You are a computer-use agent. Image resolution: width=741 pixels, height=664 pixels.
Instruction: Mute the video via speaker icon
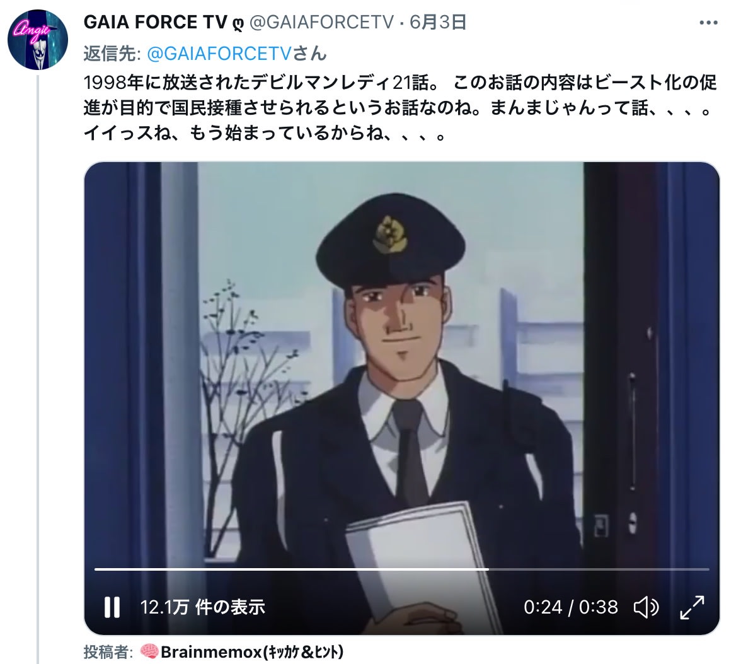pos(646,607)
